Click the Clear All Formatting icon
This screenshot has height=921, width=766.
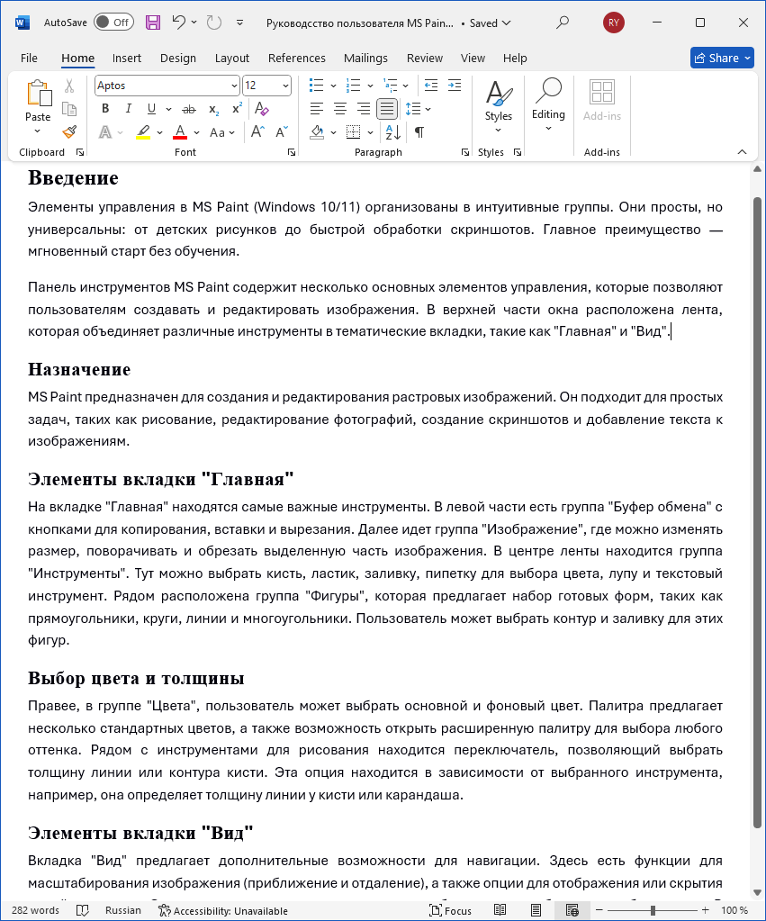(262, 109)
